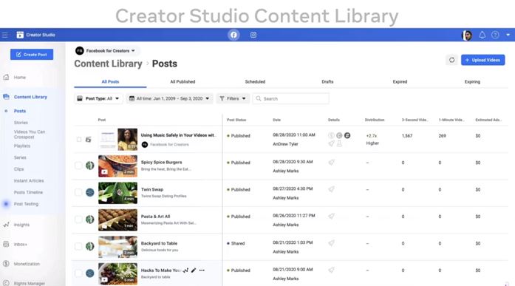Check the Hacks To Make You checkbox
Screen dimensions: 515x286
pyautogui.click(x=78, y=273)
